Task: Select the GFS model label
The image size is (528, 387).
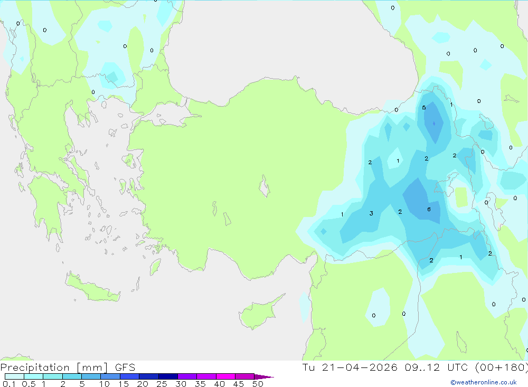Action: click(125, 367)
